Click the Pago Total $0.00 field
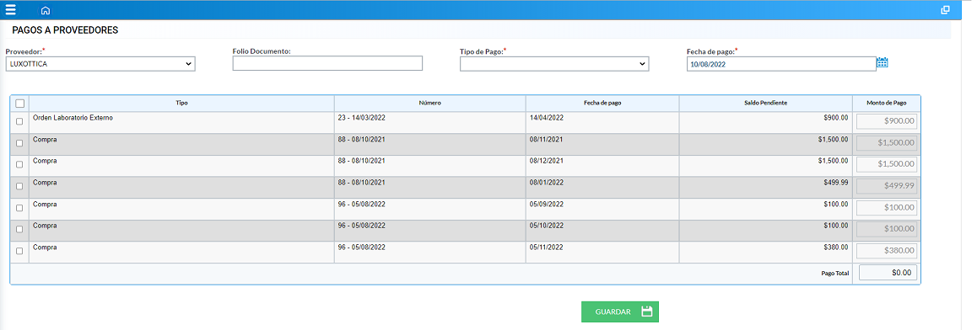Image resolution: width=977 pixels, height=330 pixels. pos(888,273)
